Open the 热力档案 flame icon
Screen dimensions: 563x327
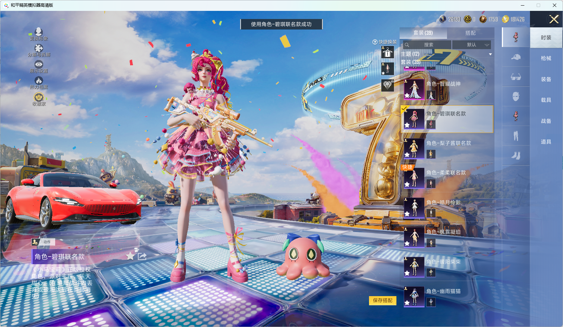pyautogui.click(x=39, y=80)
